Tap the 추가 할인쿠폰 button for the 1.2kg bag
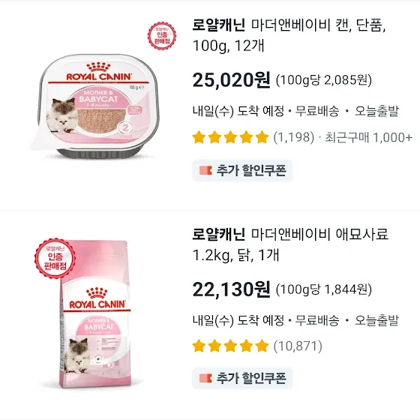The width and height of the screenshot is (420, 420). [242, 378]
